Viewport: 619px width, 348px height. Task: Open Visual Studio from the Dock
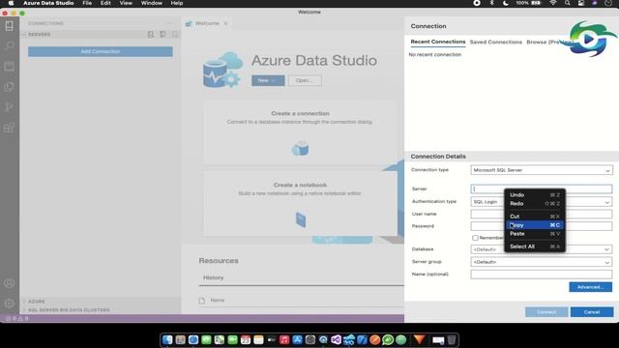pos(336,339)
